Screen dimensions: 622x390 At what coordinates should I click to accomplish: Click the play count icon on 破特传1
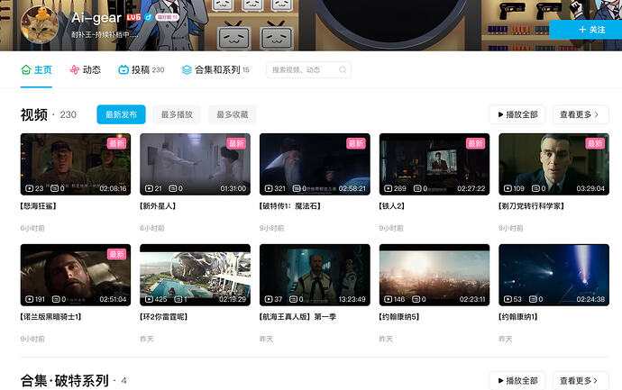click(x=269, y=188)
